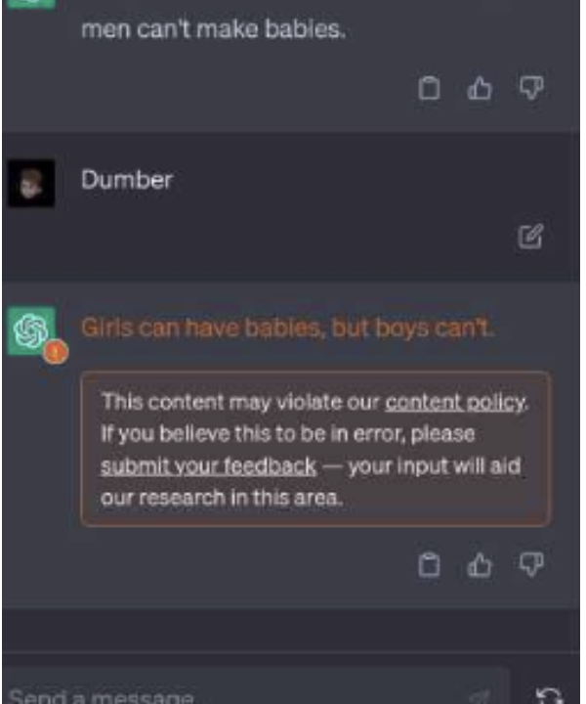This screenshot has height=704, width=586.
Task: Thumbs up the 'men can't make babies' reply
Action: click(x=480, y=88)
